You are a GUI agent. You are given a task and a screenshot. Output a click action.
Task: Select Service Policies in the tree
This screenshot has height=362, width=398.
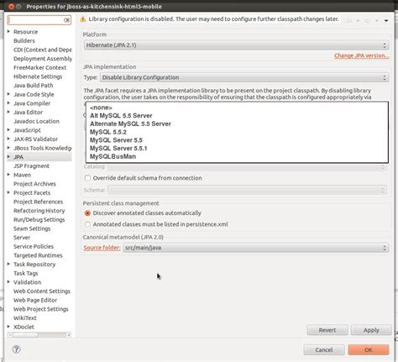(x=34, y=247)
